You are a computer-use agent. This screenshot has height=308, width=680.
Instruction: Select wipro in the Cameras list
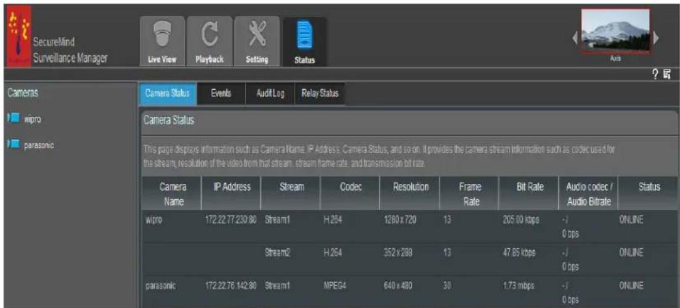pos(33,120)
